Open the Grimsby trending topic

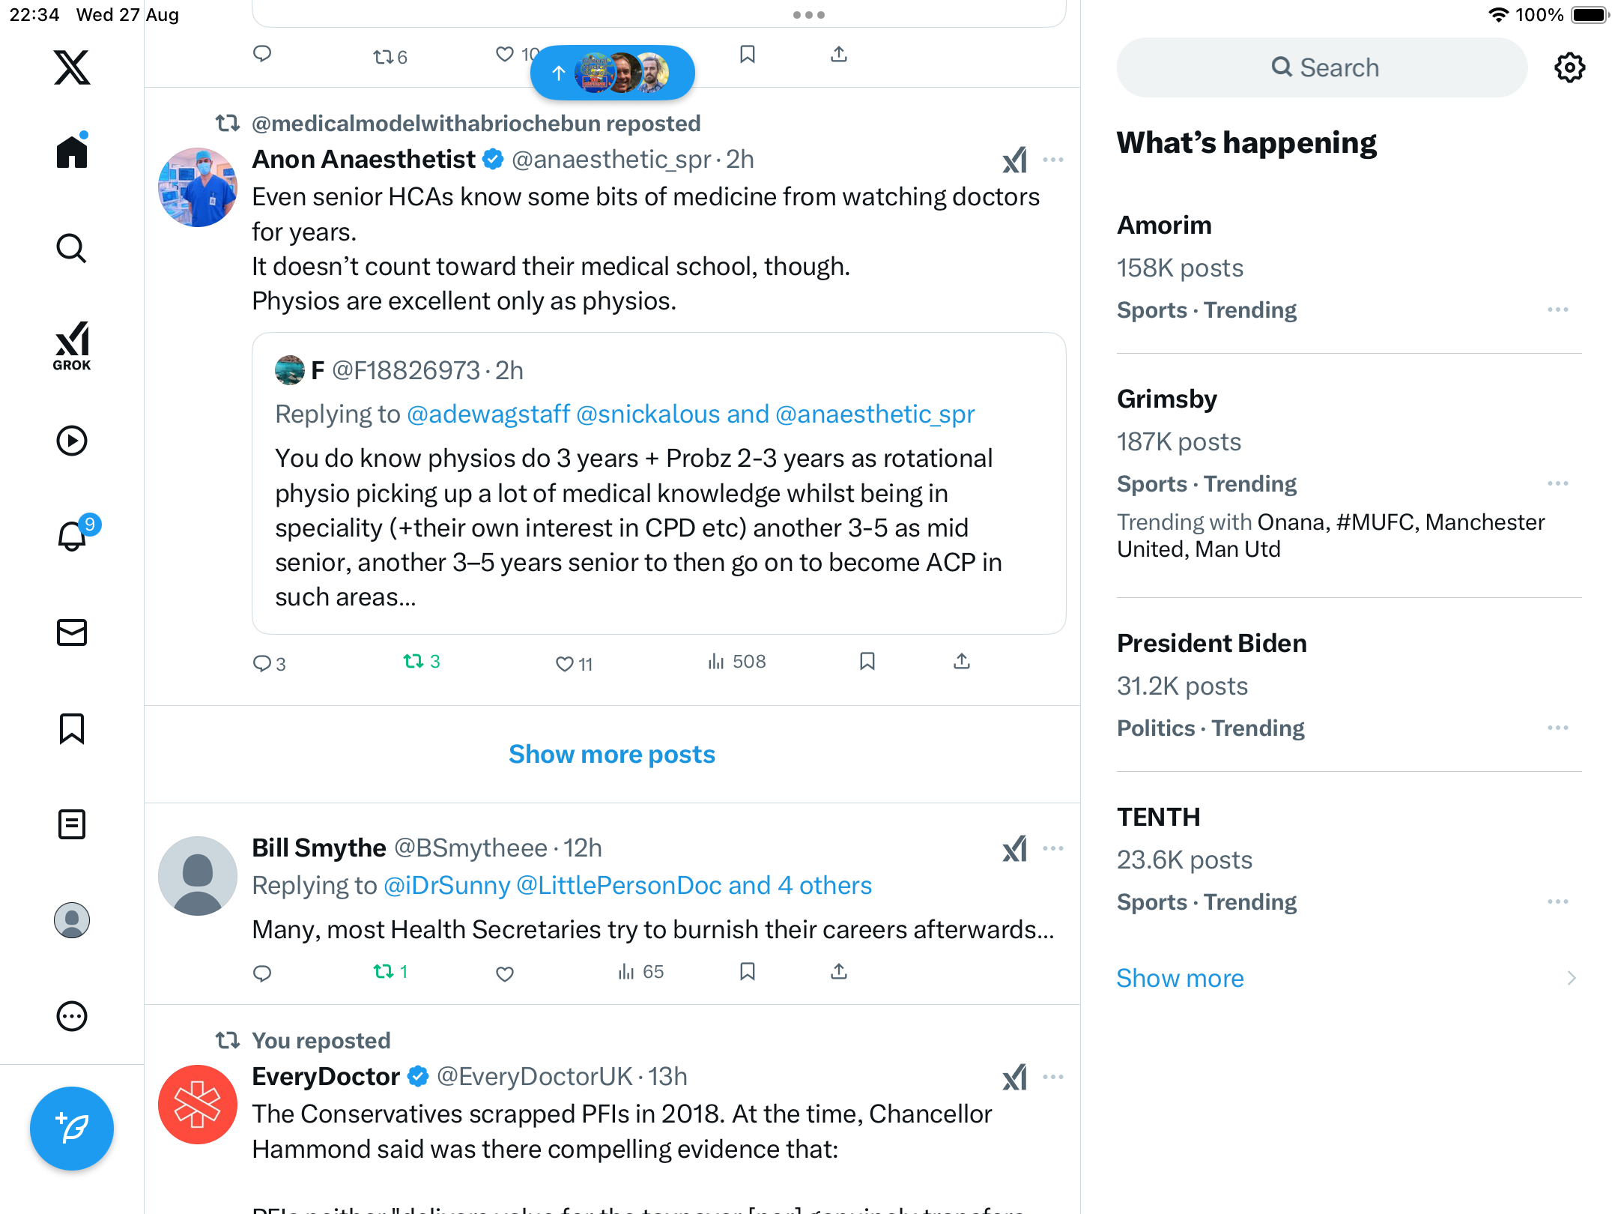click(1167, 399)
